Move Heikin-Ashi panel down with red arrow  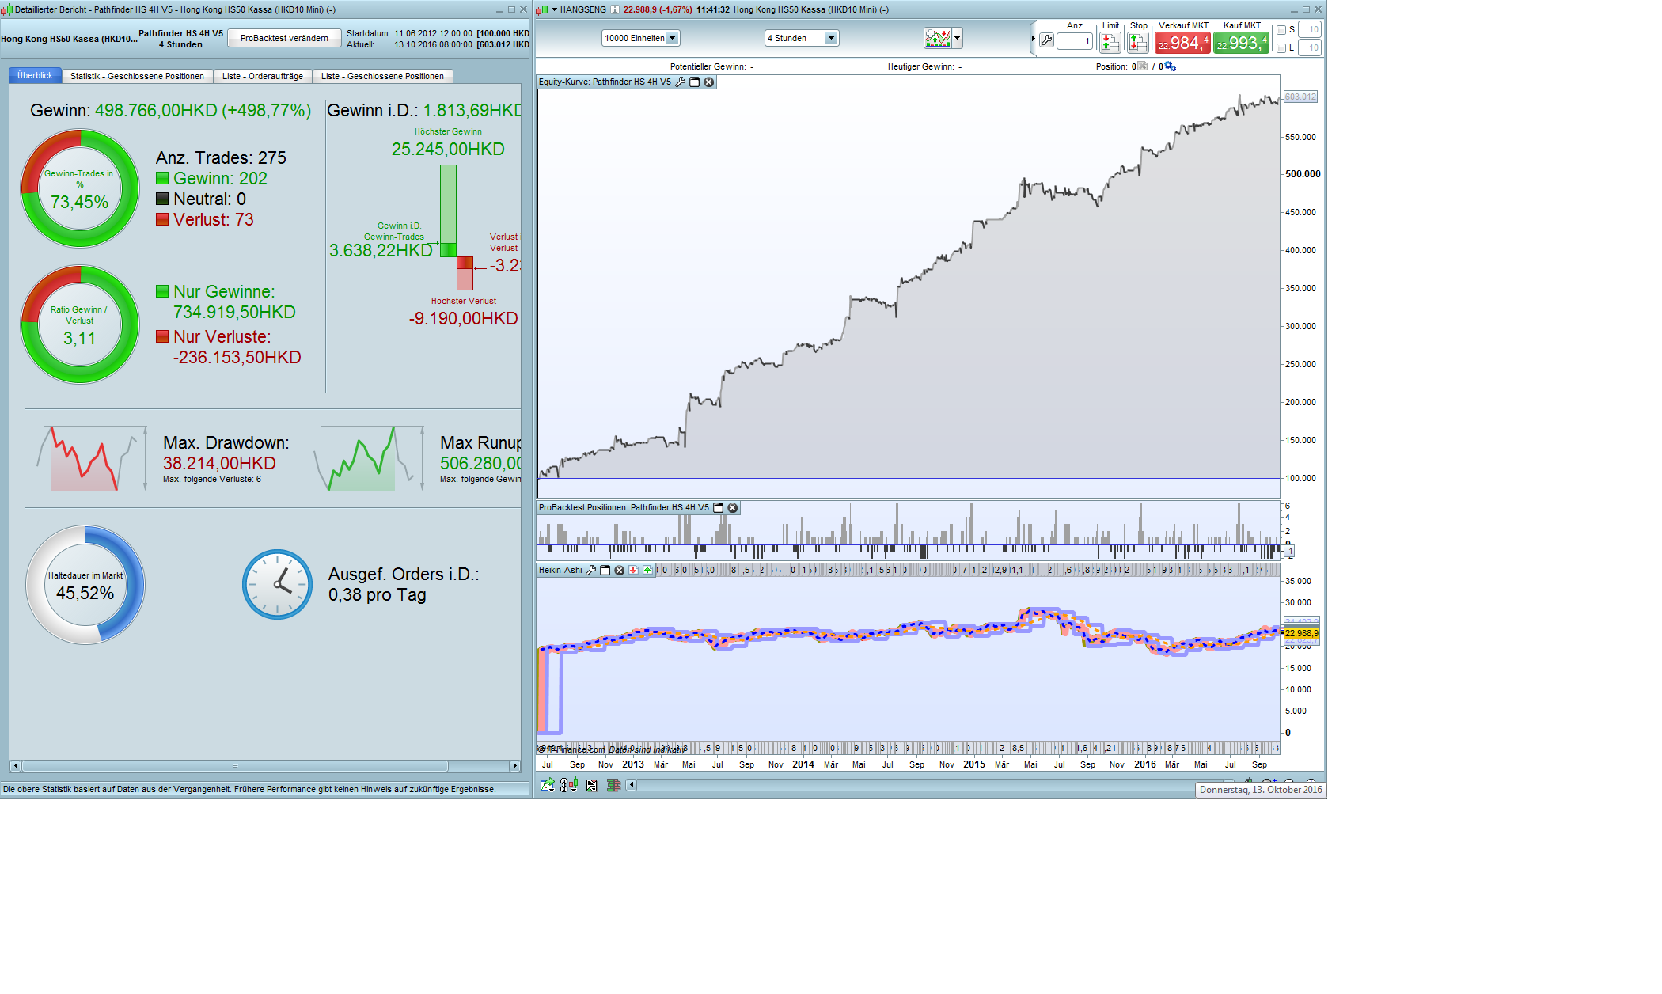633,570
